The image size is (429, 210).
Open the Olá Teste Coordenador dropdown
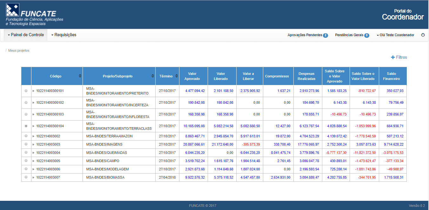pos(395,35)
